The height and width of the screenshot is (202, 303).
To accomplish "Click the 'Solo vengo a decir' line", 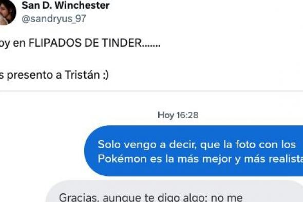I will pos(197,144).
